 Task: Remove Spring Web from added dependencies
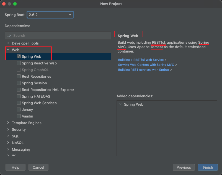[x=120, y=104]
